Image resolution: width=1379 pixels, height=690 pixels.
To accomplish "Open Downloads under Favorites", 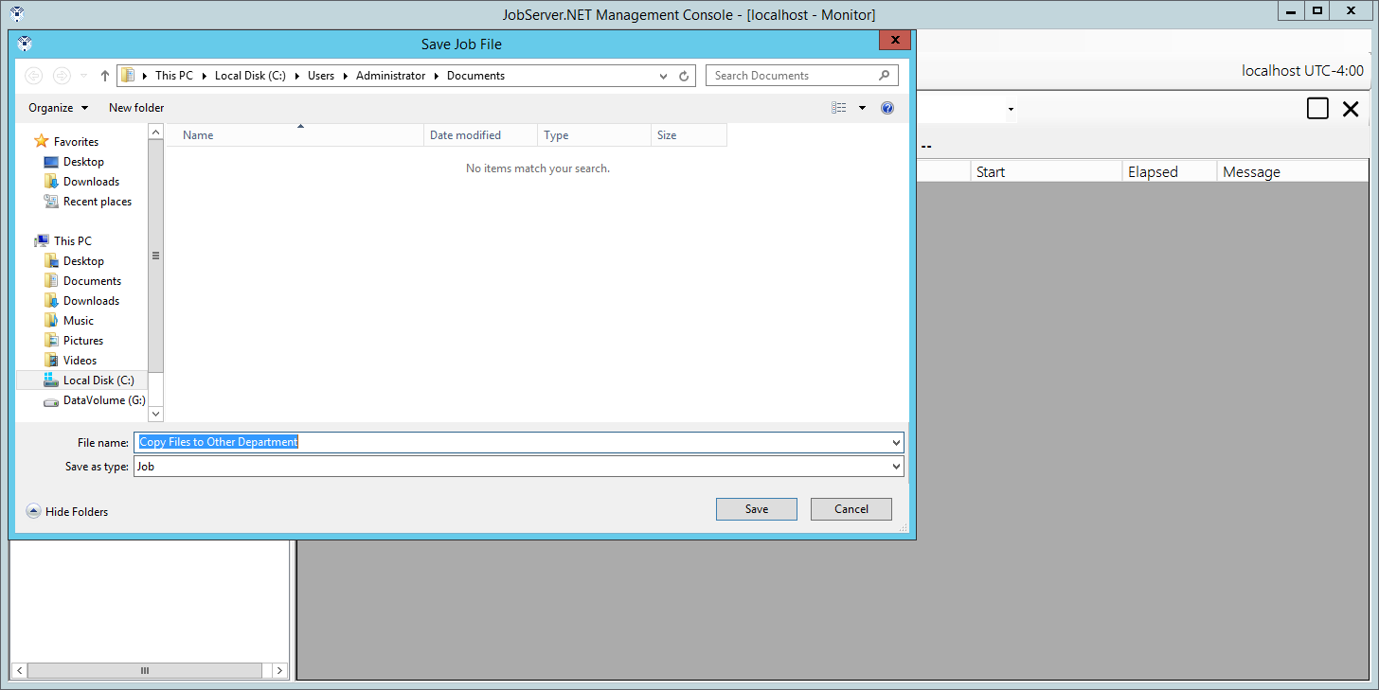I will (x=91, y=182).
